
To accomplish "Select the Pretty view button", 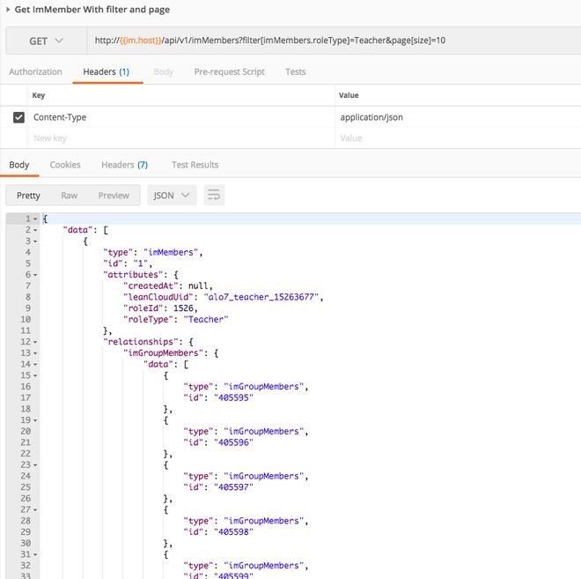I will (x=28, y=196).
